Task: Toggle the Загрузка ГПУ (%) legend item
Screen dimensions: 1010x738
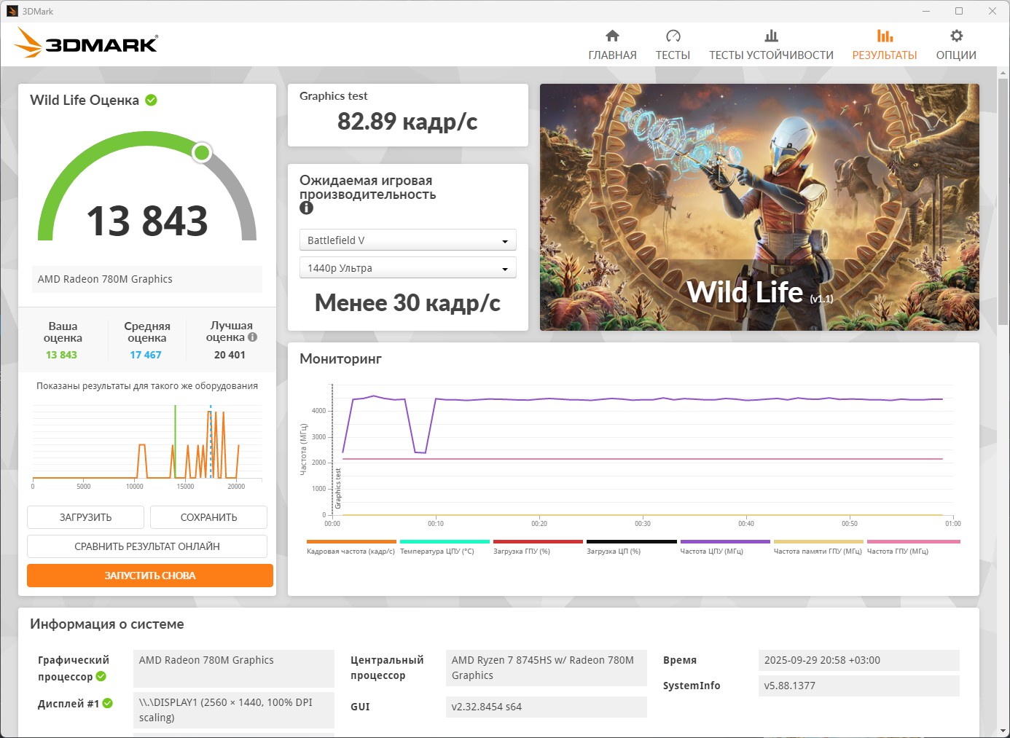Action: (x=538, y=547)
